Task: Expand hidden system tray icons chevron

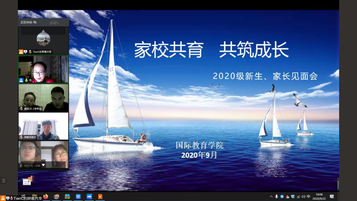Action: tap(271, 197)
